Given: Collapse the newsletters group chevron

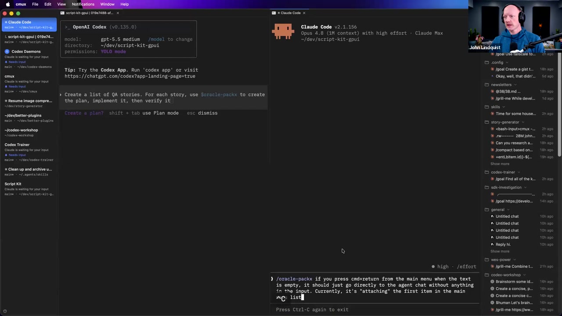Looking at the screenshot, I should coord(515,85).
